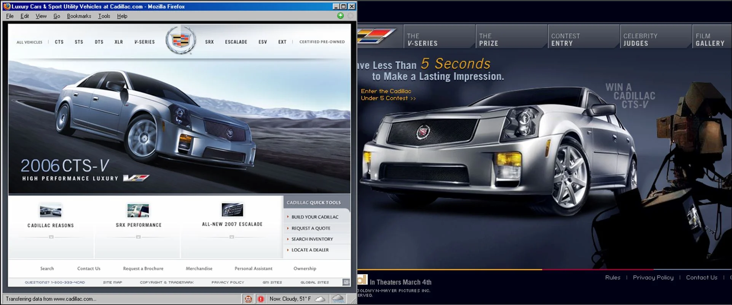The width and height of the screenshot is (732, 305).
Task: Click the Ownership link
Action: pos(305,268)
